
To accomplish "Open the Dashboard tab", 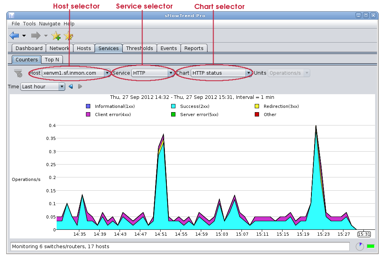I will (x=29, y=48).
